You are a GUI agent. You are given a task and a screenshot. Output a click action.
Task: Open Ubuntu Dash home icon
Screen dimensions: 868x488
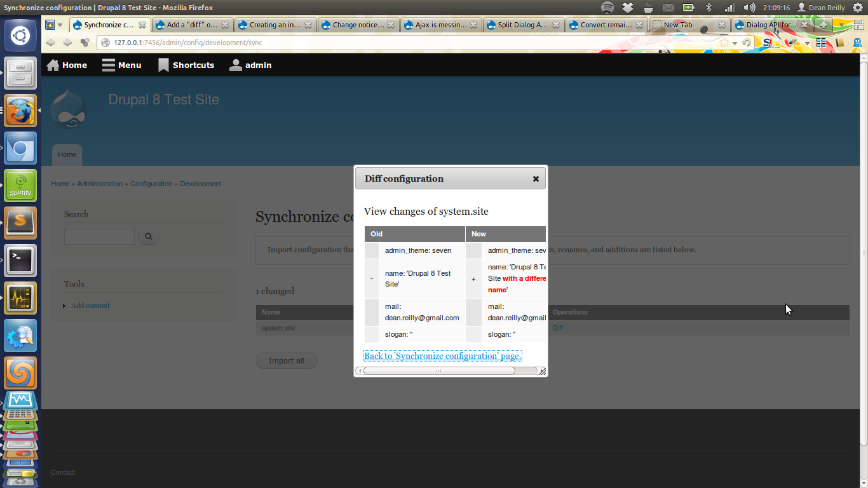(x=20, y=35)
